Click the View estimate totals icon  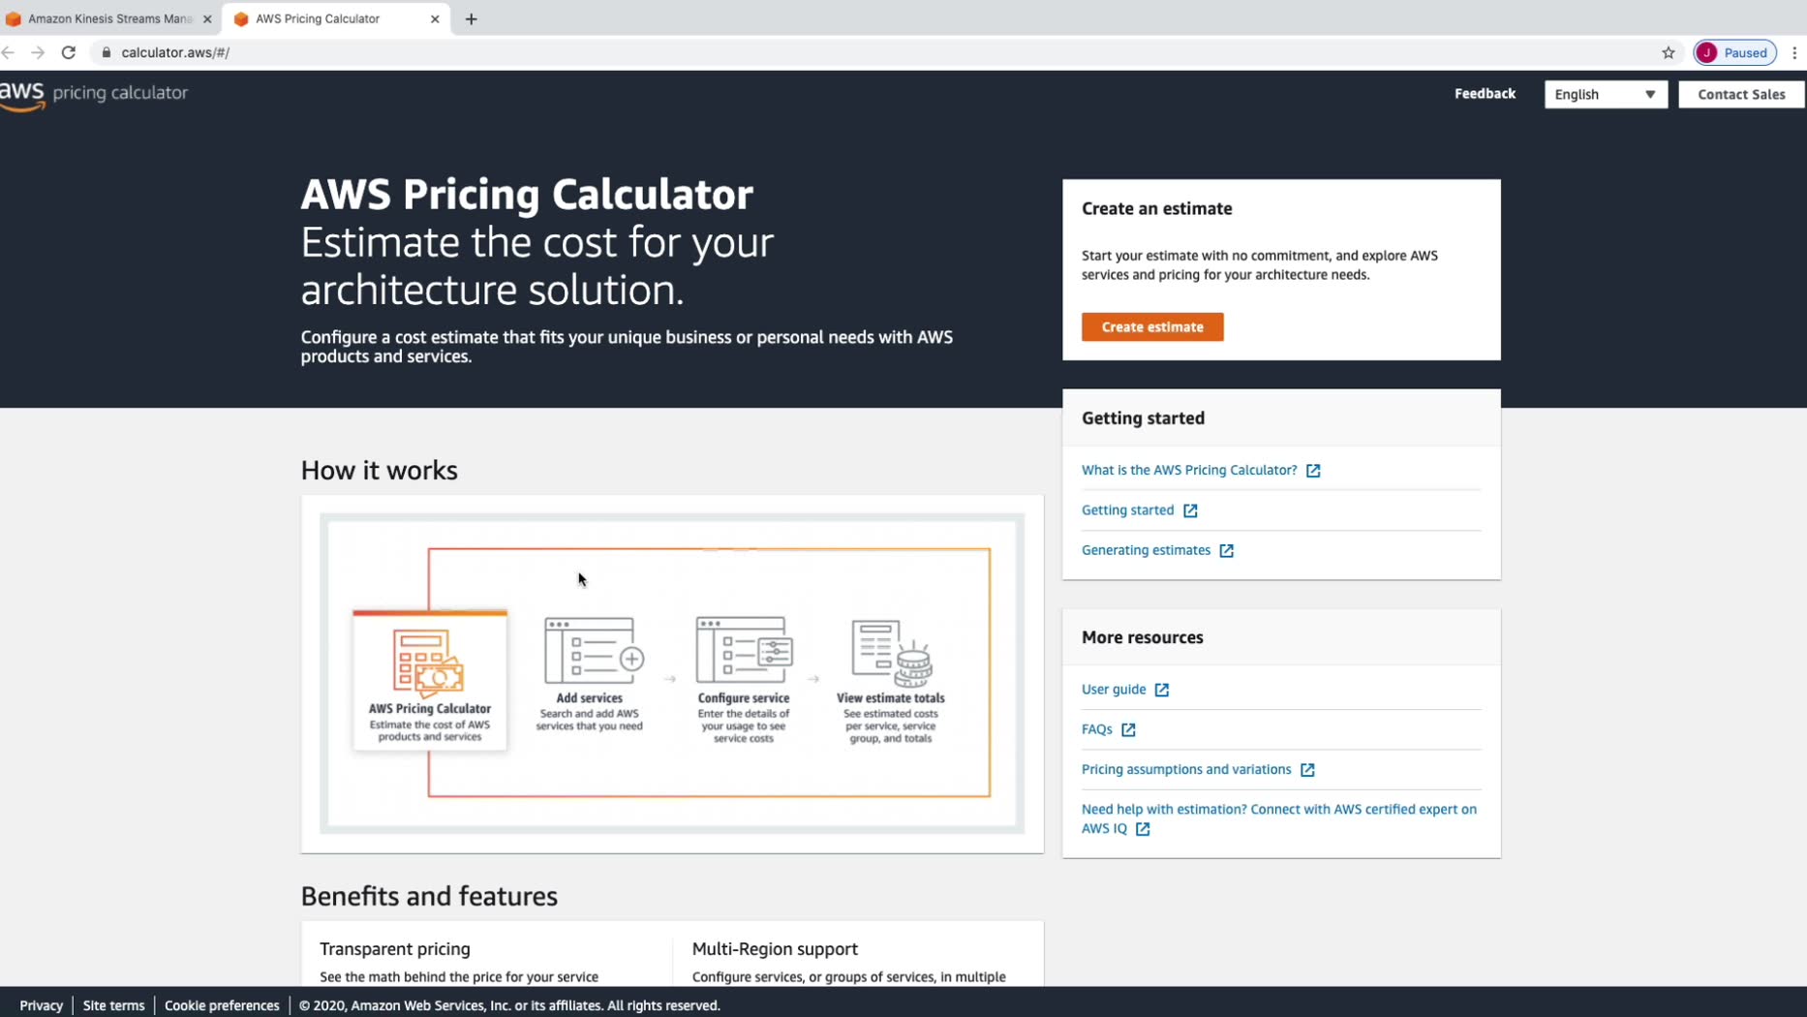(x=891, y=651)
